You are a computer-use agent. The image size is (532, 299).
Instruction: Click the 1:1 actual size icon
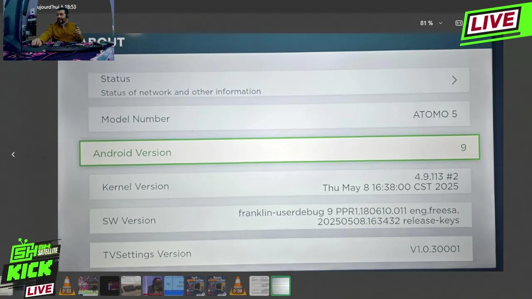[458, 23]
